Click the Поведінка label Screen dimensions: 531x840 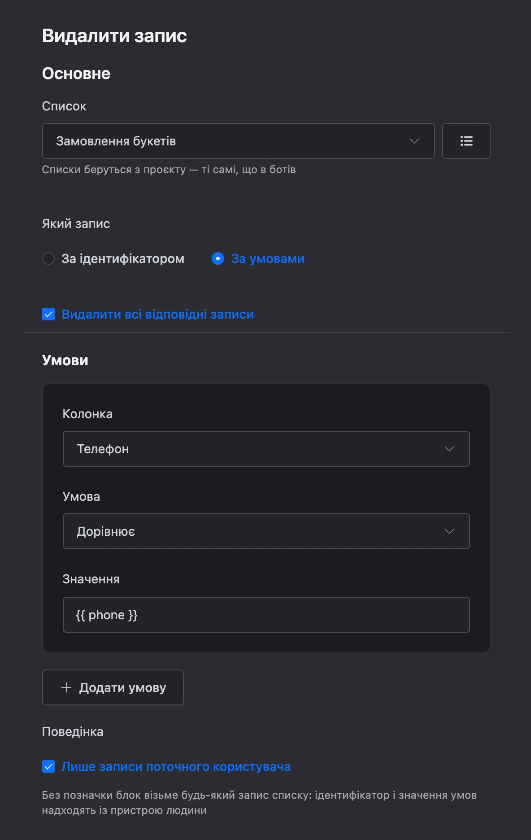click(x=73, y=731)
